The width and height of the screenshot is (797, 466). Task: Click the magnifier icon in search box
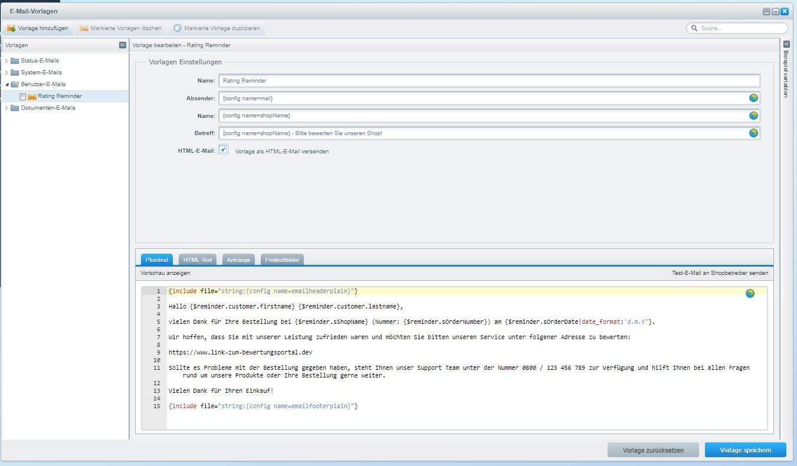point(694,28)
